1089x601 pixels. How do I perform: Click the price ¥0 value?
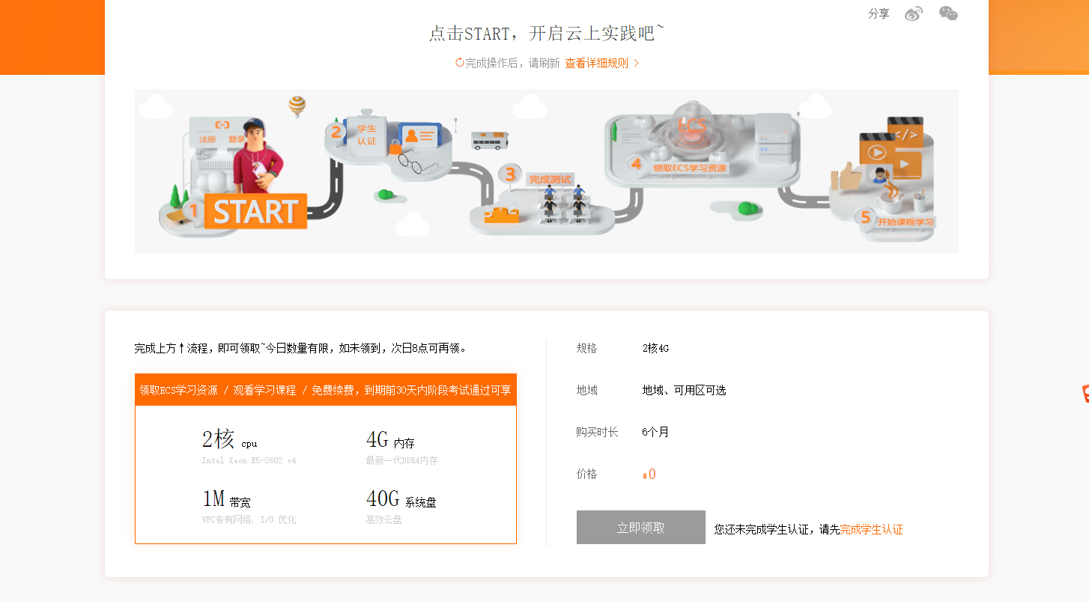click(x=649, y=474)
